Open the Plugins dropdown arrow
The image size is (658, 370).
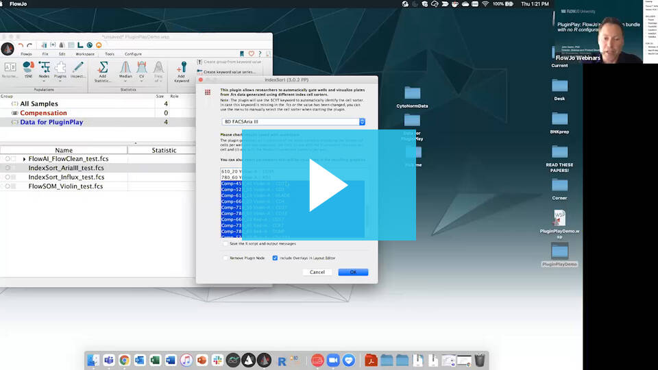click(60, 81)
